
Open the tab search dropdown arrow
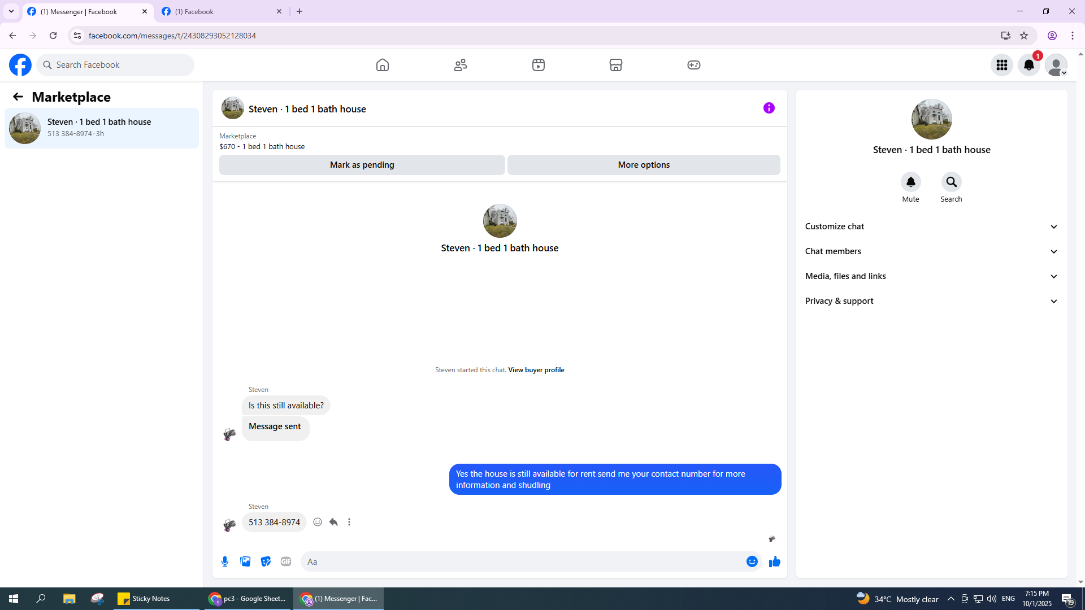(x=11, y=11)
